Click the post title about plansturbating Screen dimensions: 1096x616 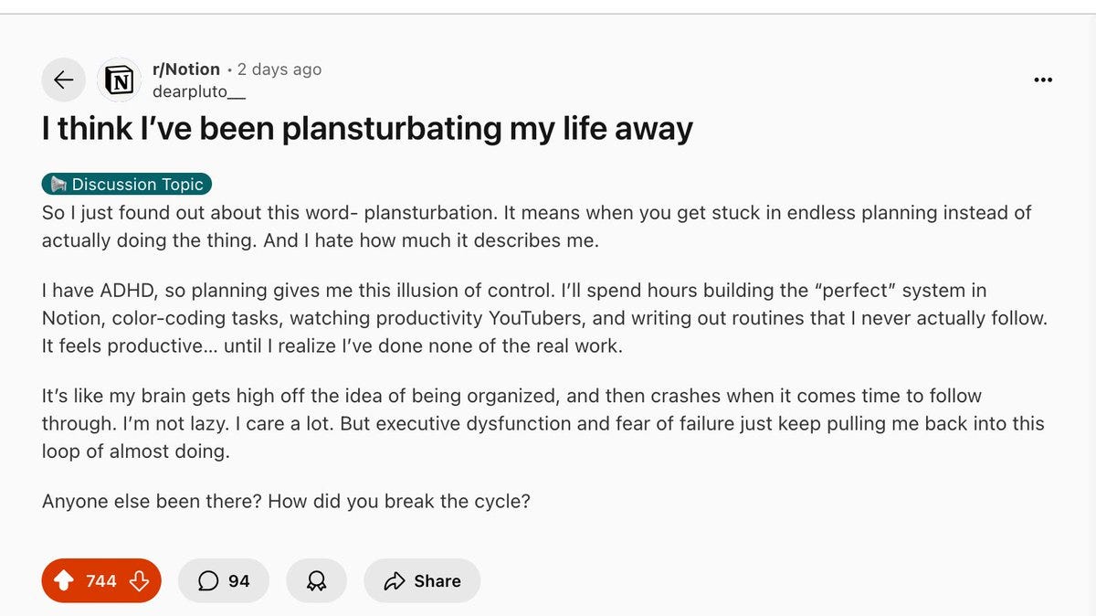click(367, 129)
